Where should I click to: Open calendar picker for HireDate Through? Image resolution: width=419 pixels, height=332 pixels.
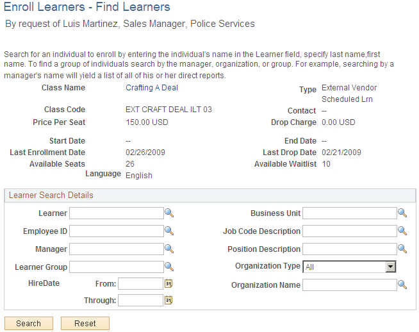tap(168, 300)
